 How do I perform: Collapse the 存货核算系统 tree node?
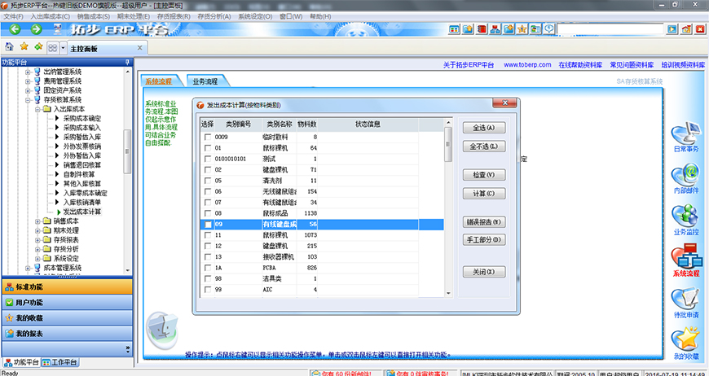(x=27, y=99)
